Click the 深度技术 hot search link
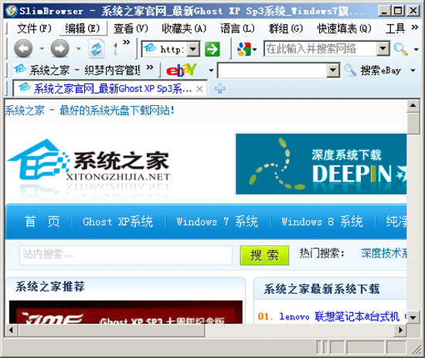 384,254
